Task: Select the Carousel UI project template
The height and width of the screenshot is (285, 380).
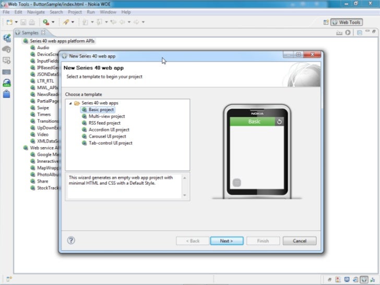Action: click(x=107, y=136)
